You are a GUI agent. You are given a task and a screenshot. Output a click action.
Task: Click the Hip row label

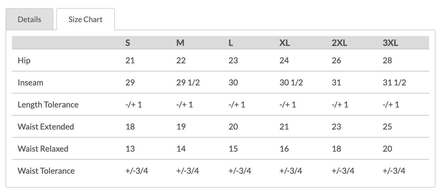click(24, 61)
